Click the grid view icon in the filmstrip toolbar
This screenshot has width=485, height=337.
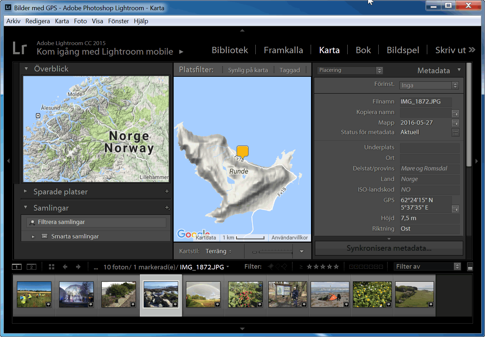(x=51, y=267)
